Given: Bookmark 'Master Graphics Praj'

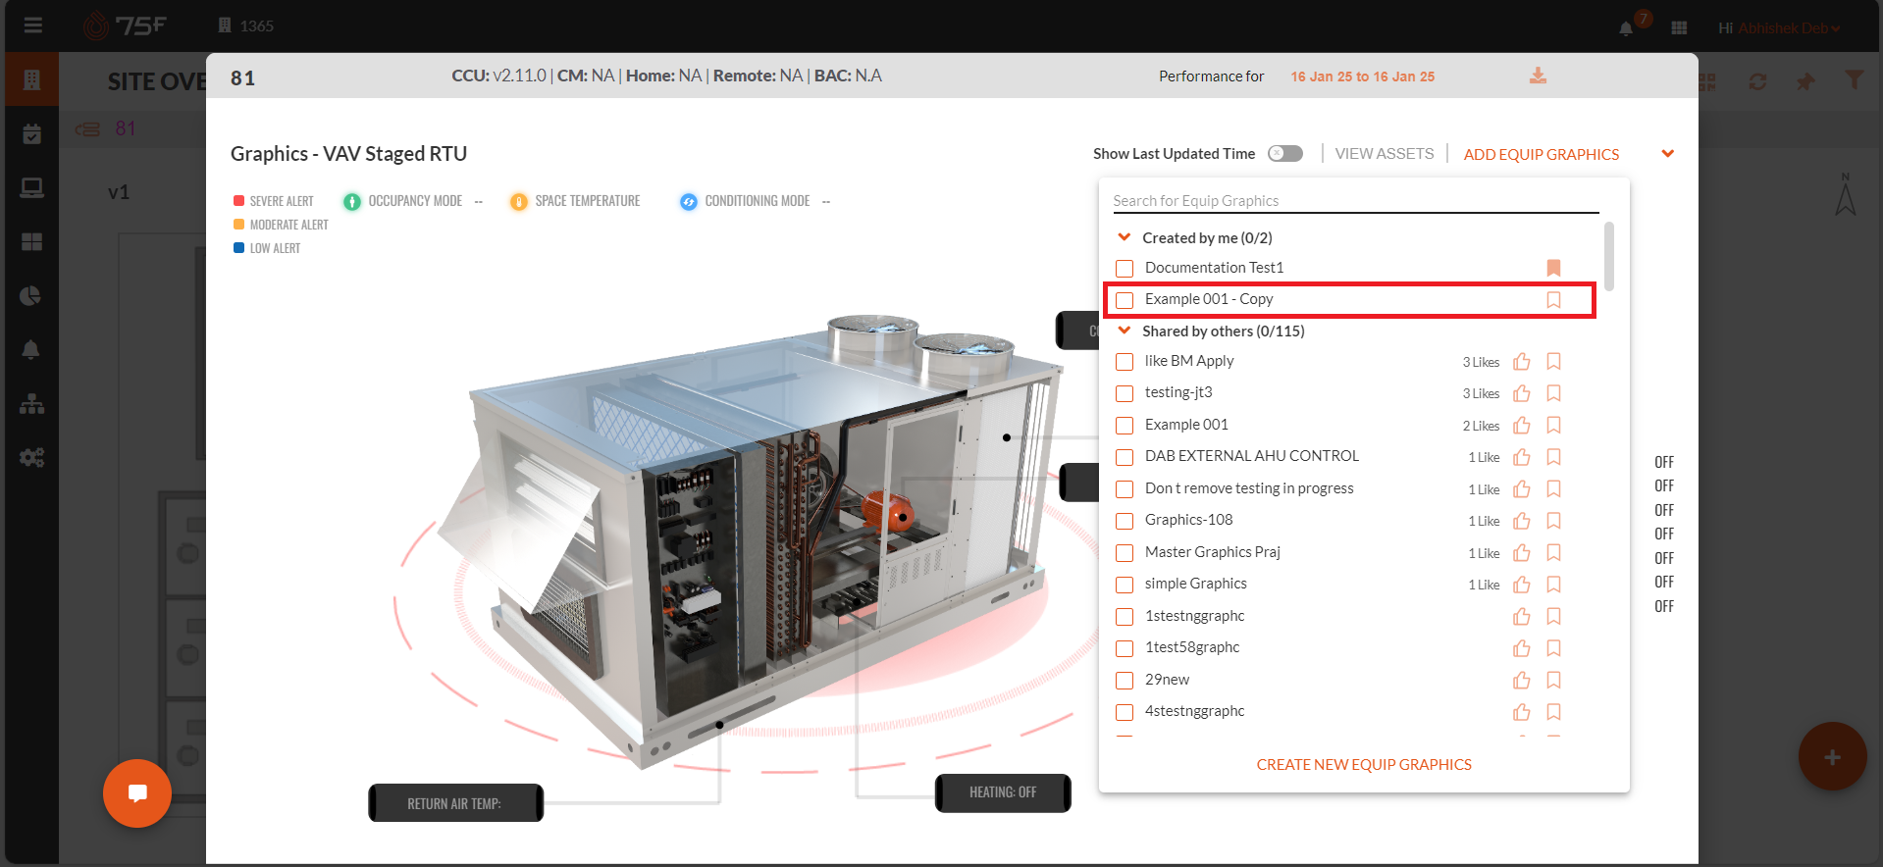Looking at the screenshot, I should [x=1553, y=552].
